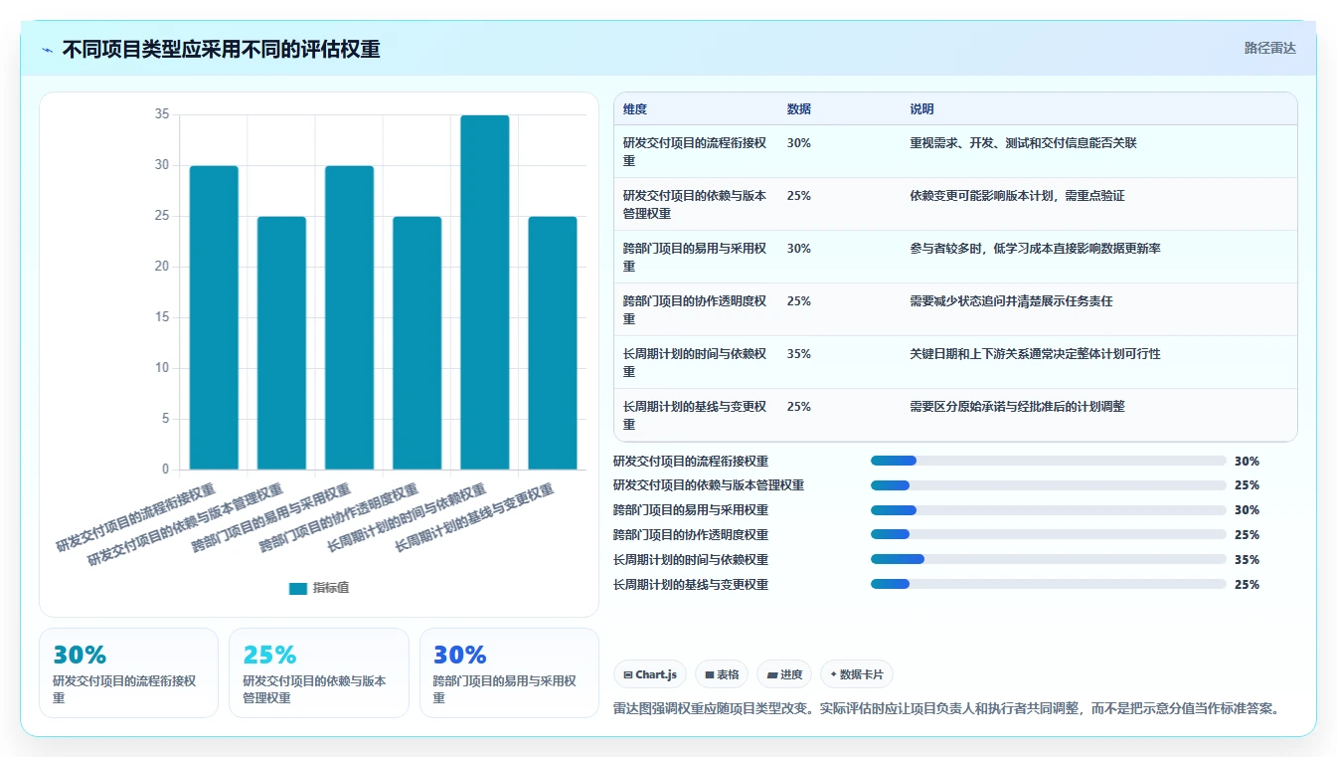This screenshot has width=1337, height=757.
Task: Click the 跨部门项目的易用与采用权重 progress bar
Action: click(x=1049, y=510)
